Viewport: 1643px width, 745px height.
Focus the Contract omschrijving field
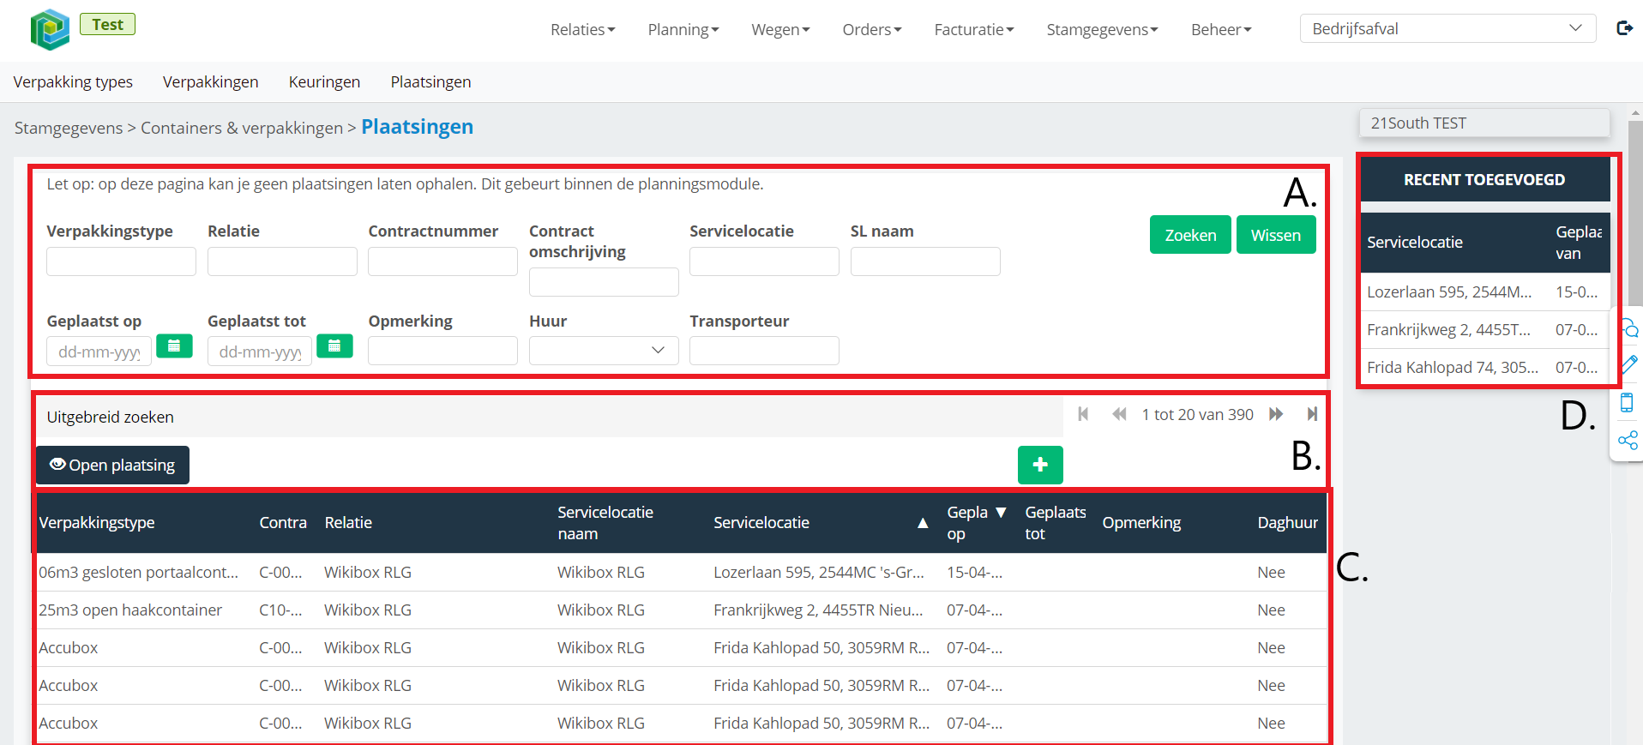coord(604,282)
